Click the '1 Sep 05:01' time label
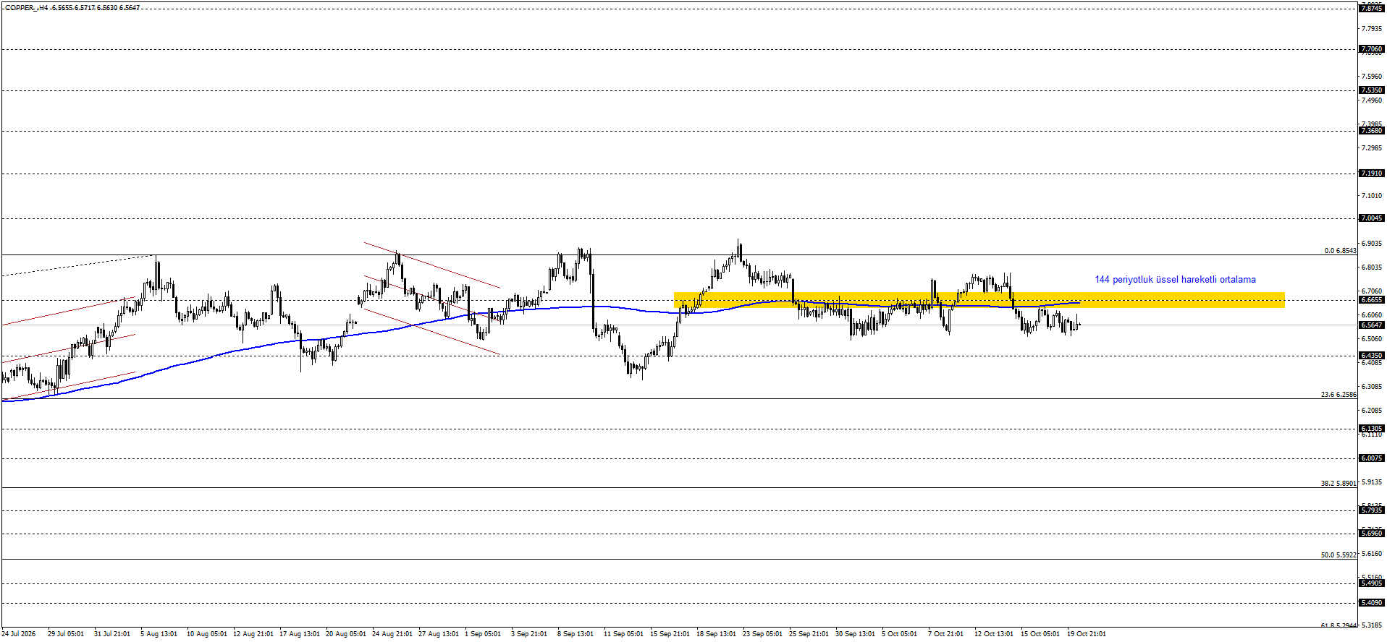Image resolution: width=1387 pixels, height=642 pixels. [x=483, y=634]
